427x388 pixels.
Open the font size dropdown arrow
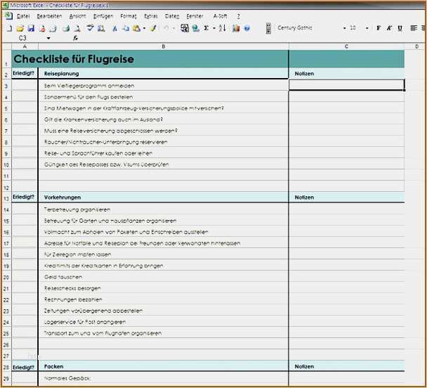(x=367, y=28)
